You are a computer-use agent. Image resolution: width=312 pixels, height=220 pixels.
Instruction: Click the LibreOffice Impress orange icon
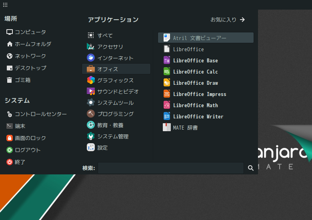coord(167,94)
